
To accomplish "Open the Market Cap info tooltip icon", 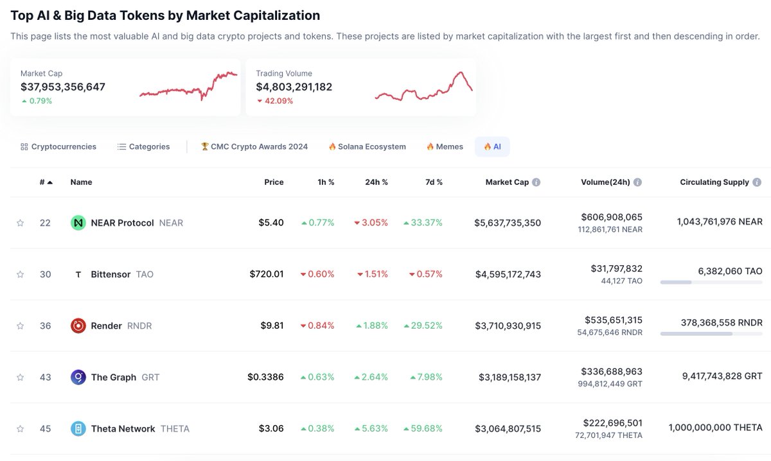I will click(536, 182).
